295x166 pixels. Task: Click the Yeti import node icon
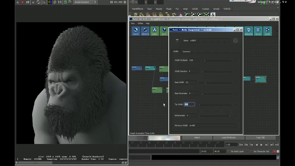pos(136,31)
